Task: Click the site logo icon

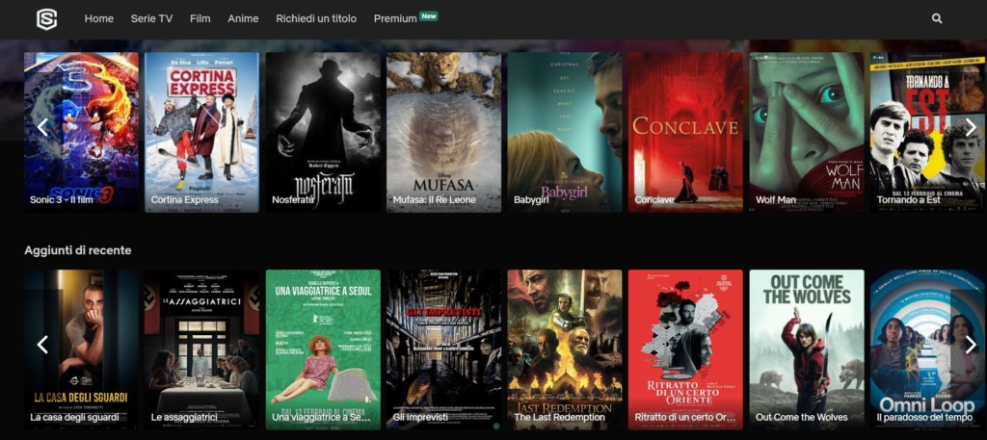Action: (x=46, y=19)
